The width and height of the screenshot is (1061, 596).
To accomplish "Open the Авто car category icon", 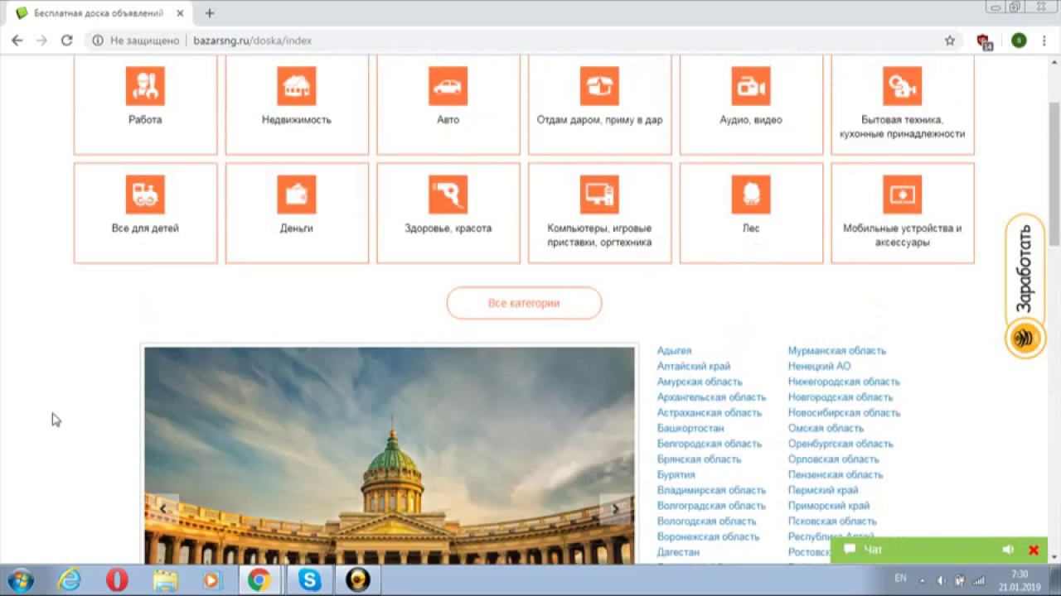I will 448,86.
